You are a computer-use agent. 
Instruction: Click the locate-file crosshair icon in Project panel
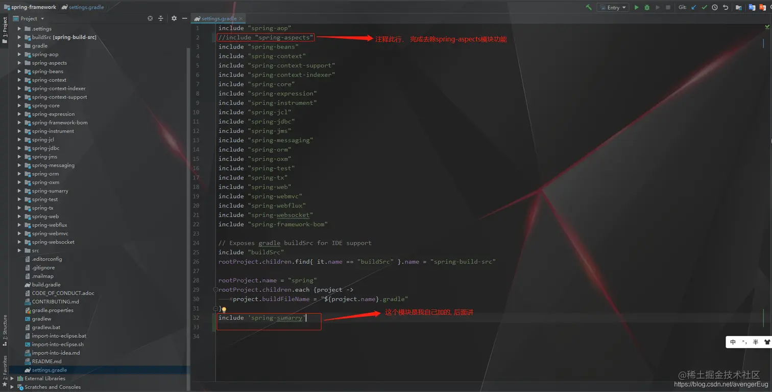(150, 18)
